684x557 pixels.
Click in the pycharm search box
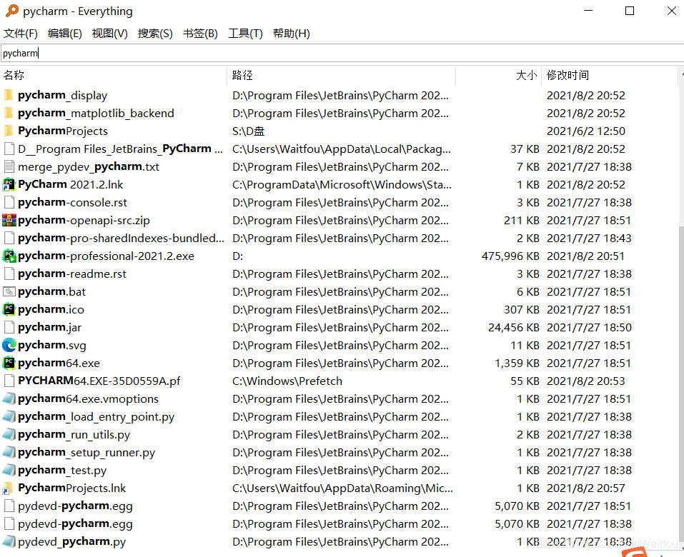(x=342, y=53)
